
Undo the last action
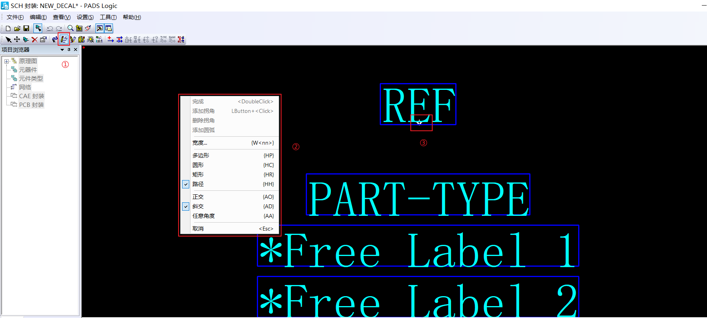click(50, 28)
